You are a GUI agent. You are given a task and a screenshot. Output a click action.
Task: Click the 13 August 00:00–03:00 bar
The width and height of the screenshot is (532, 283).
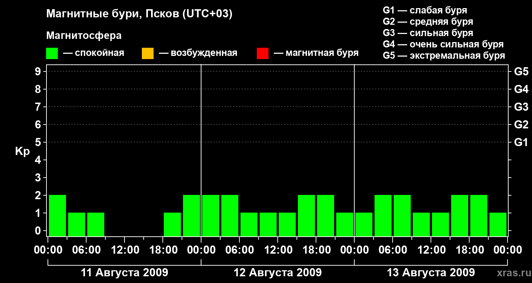[364, 224]
